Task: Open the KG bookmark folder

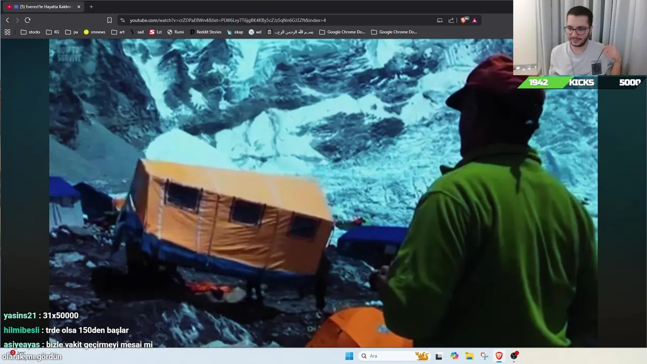Action: point(53,32)
